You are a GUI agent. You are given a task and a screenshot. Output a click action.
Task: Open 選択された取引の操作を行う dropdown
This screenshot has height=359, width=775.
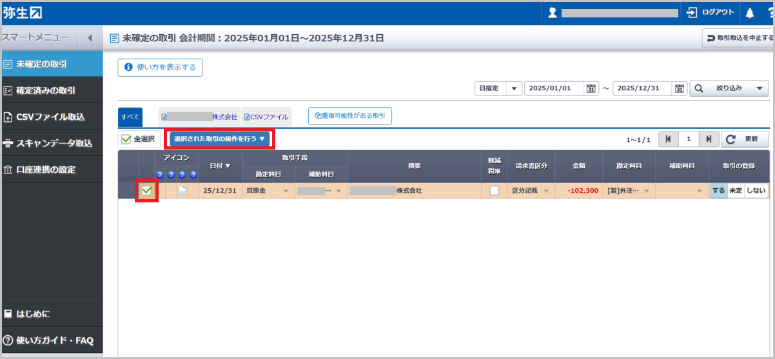219,139
